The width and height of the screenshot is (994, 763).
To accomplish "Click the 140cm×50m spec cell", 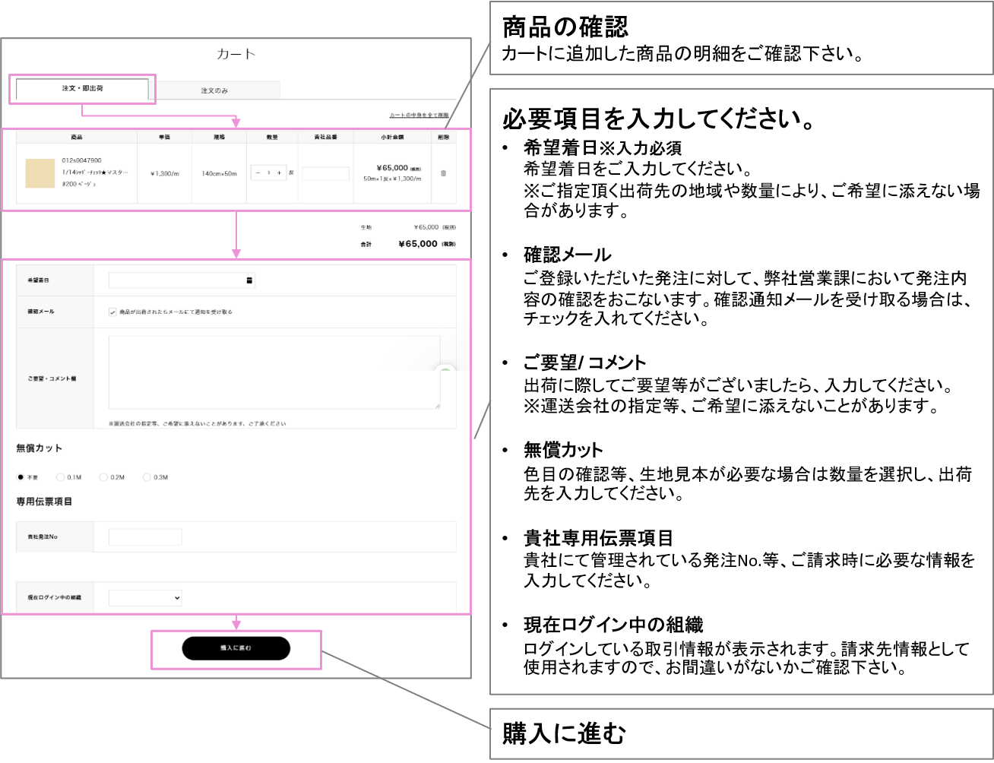I will click(219, 173).
